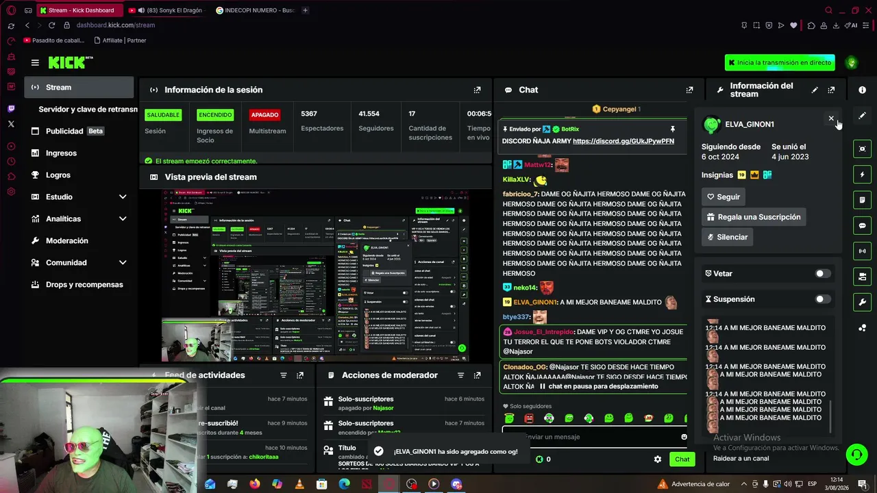Screen dimensions: 877x493
Task: Click the Advertencia de calor taskbar widget
Action: click(693, 484)
